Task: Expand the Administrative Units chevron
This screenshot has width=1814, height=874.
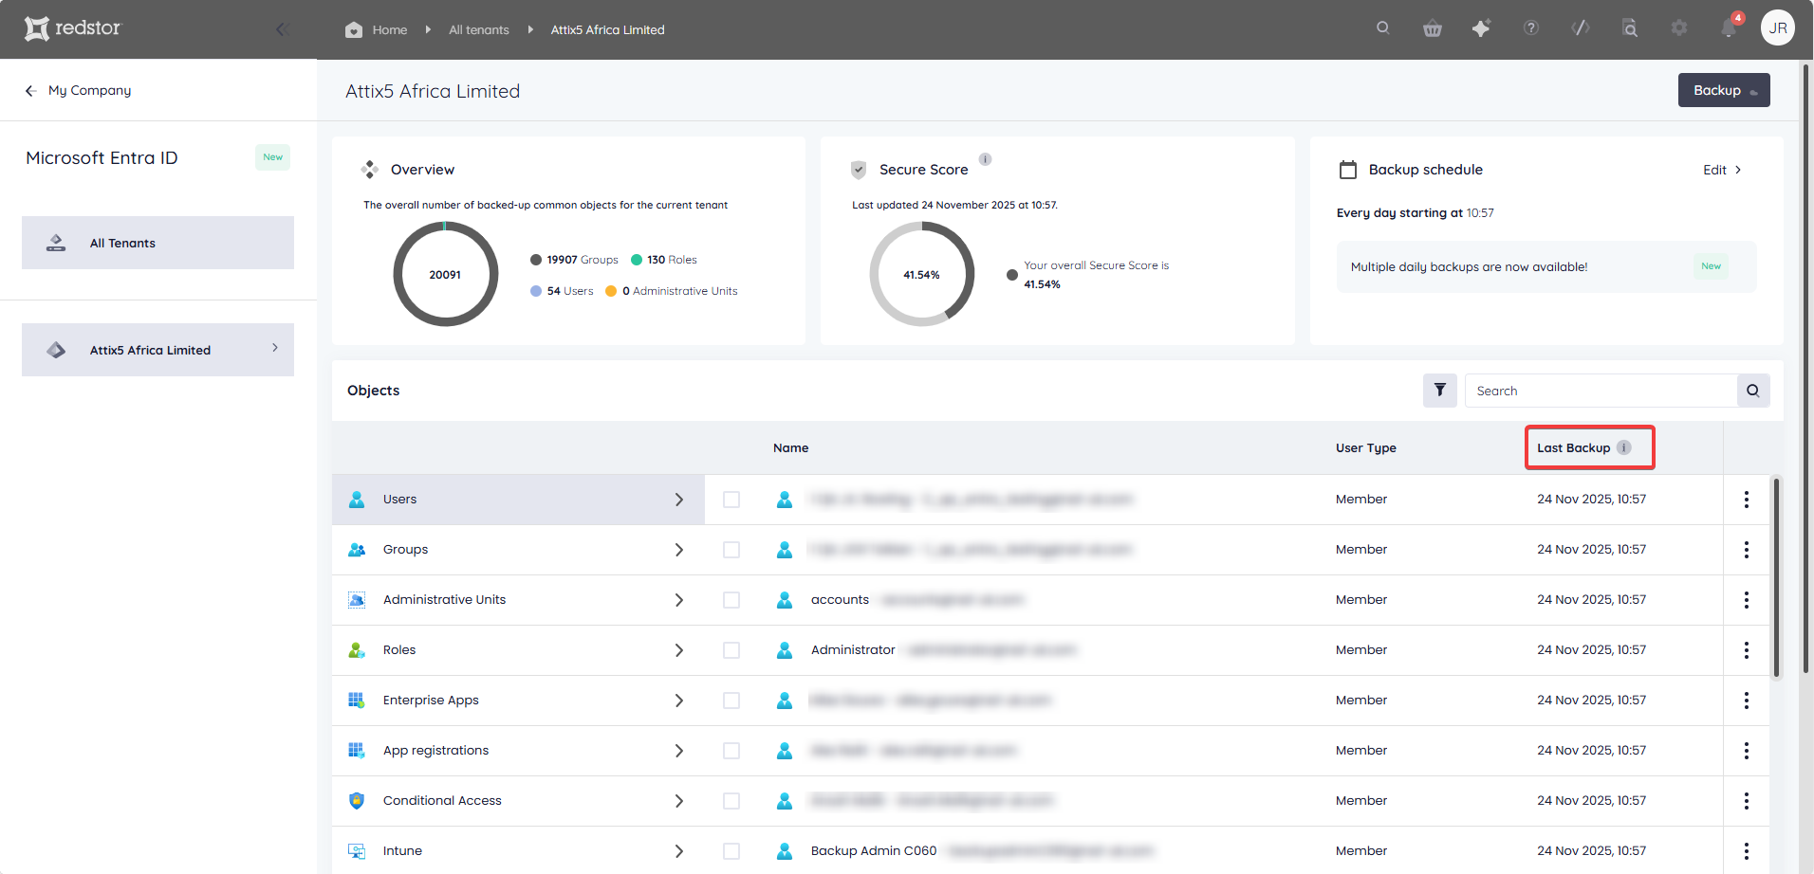Action: pyautogui.click(x=679, y=600)
